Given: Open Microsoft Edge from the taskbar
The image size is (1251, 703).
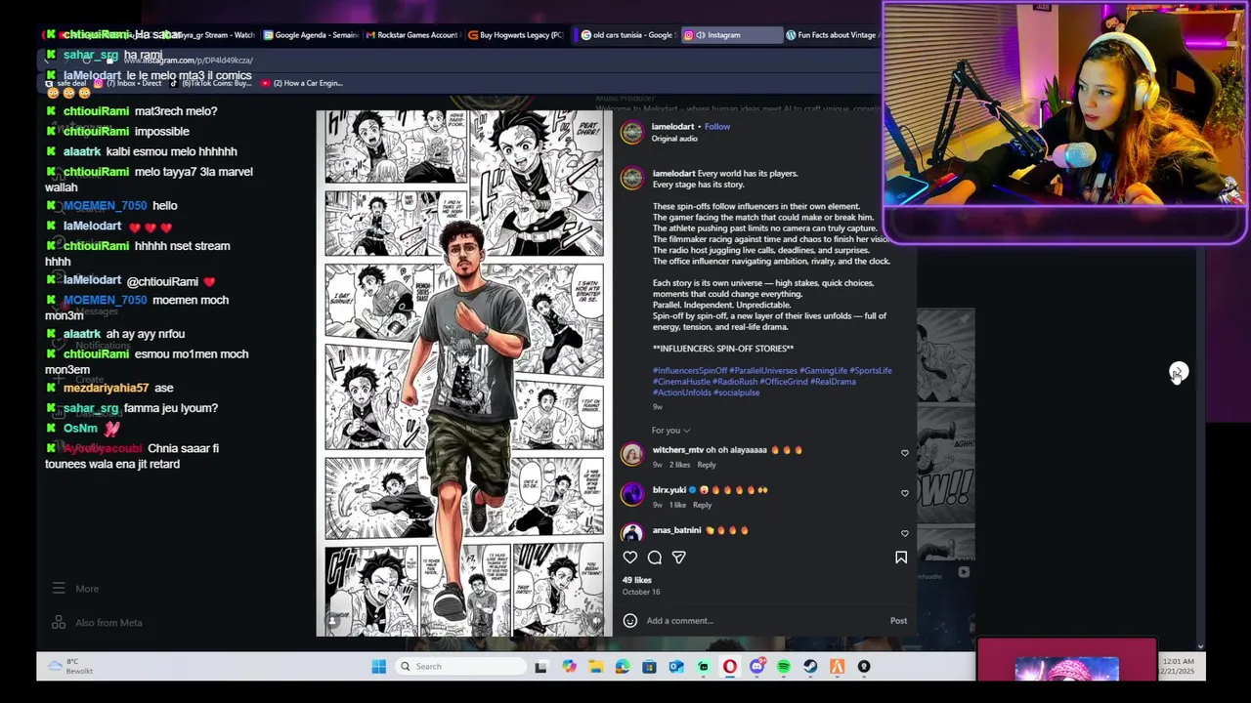Looking at the screenshot, I should pos(623,667).
